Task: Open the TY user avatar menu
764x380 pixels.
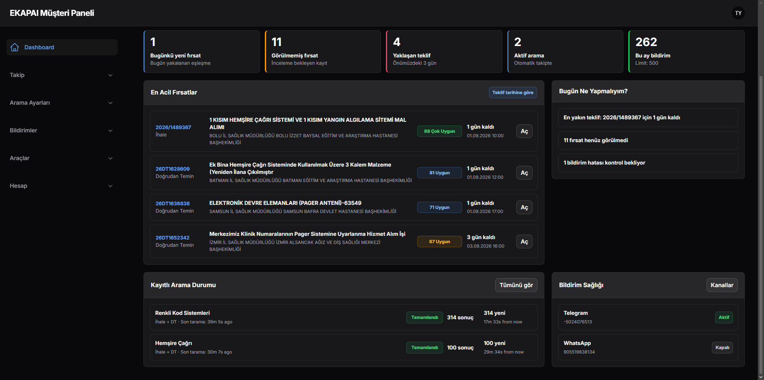Action: coord(738,13)
